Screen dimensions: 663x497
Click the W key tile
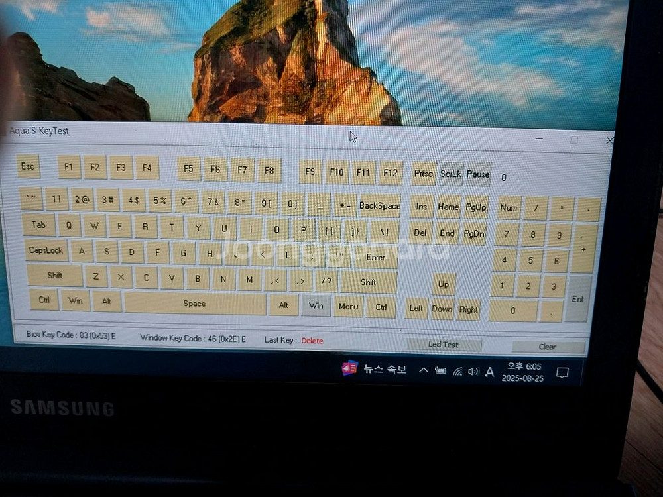(x=95, y=226)
